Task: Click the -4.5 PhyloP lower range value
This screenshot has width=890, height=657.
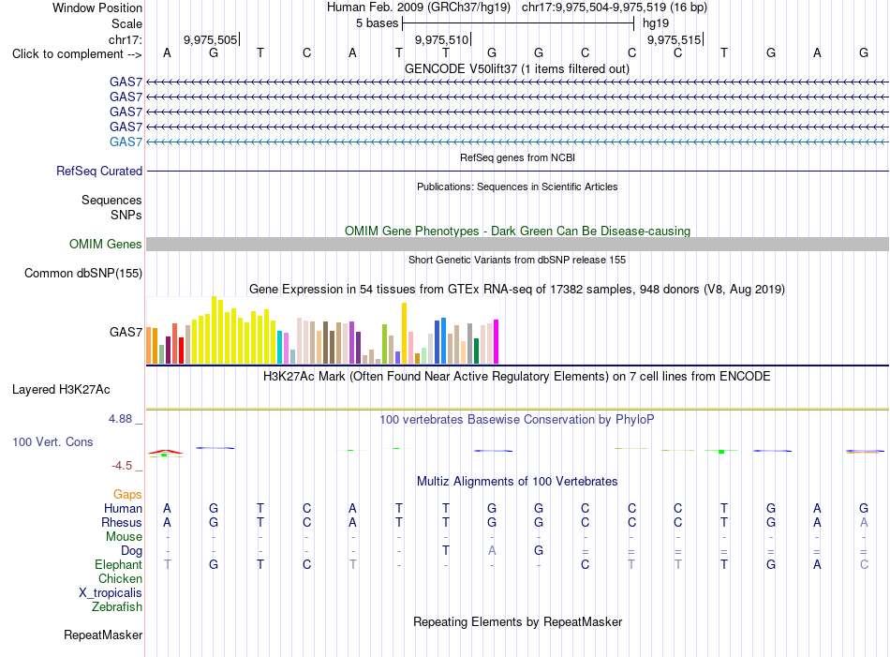Action: point(122,466)
